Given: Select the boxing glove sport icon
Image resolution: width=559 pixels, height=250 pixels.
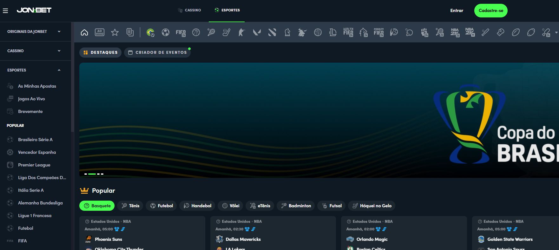Looking at the screenshot, I should pyautogui.click(x=501, y=32).
